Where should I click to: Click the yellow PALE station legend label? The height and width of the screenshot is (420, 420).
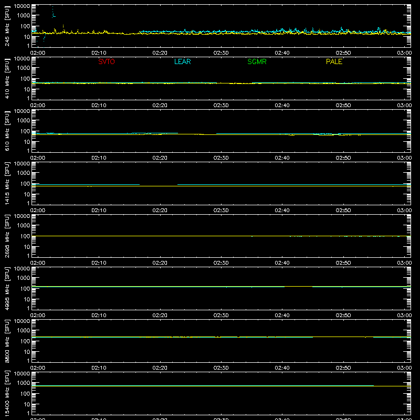(334, 61)
